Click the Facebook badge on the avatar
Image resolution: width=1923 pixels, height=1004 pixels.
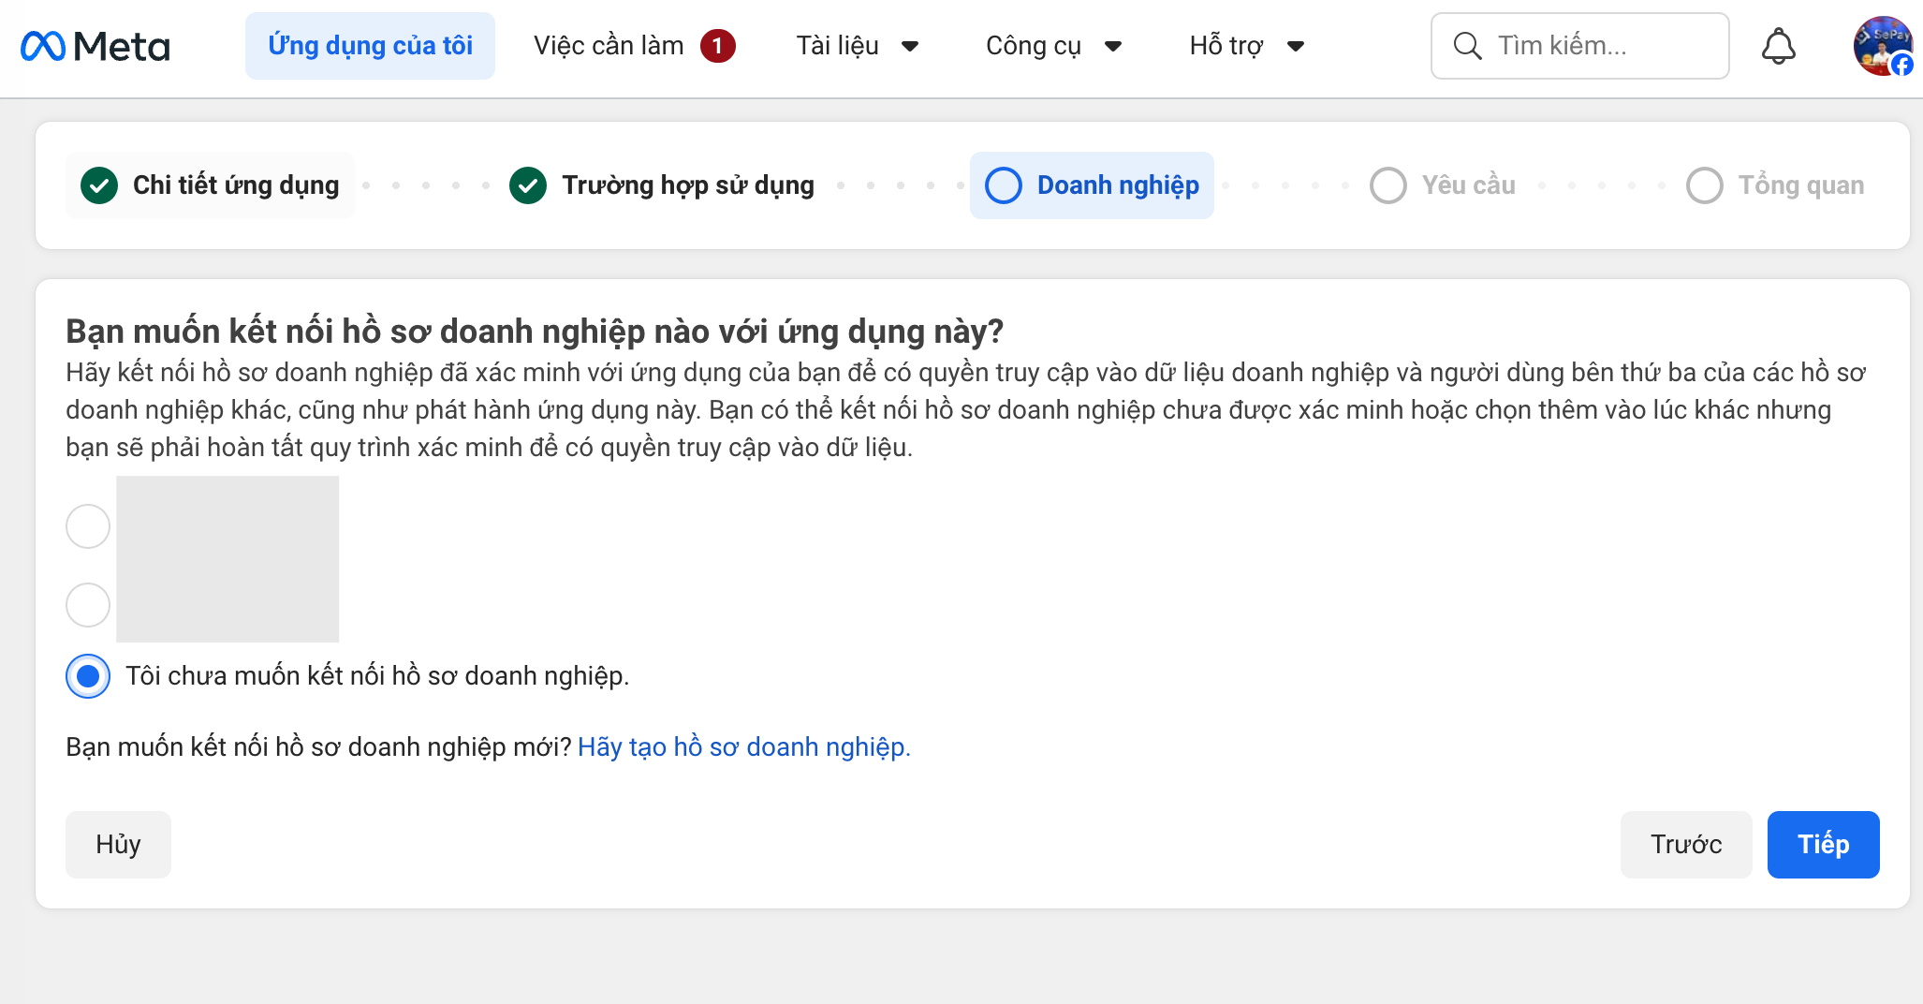[x=1904, y=66]
